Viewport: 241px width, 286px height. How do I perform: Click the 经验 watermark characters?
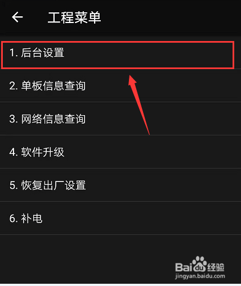pyautogui.click(x=216, y=267)
